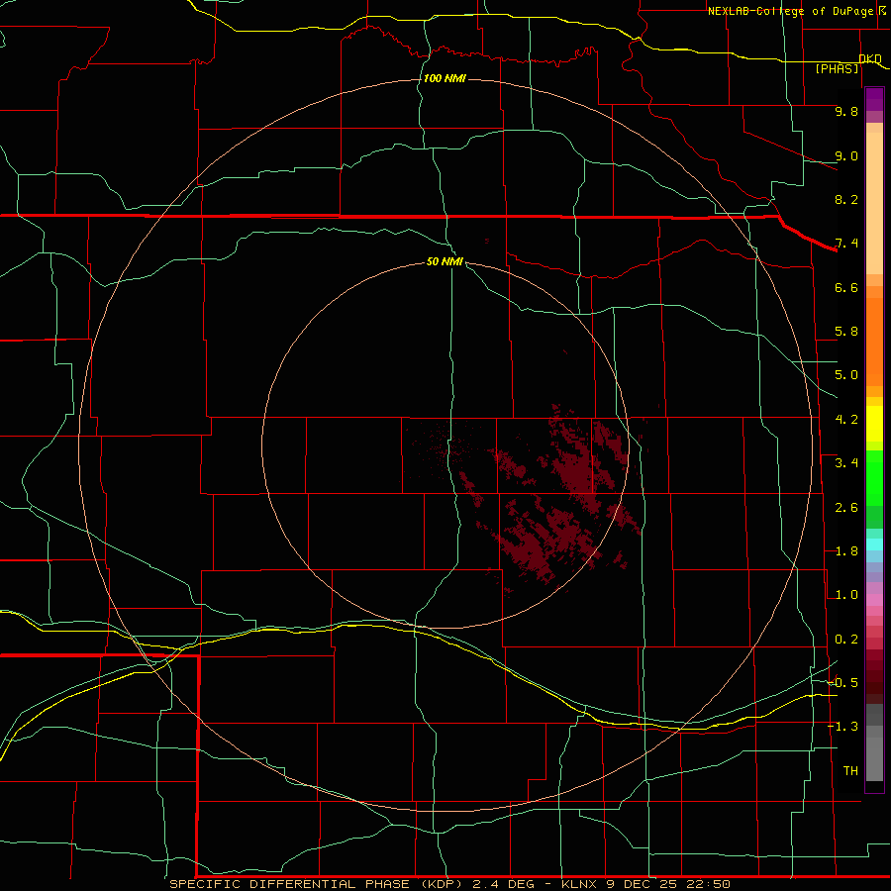This screenshot has width=891, height=891.
Task: Click the 7.4 color scale value
Action: (846, 244)
